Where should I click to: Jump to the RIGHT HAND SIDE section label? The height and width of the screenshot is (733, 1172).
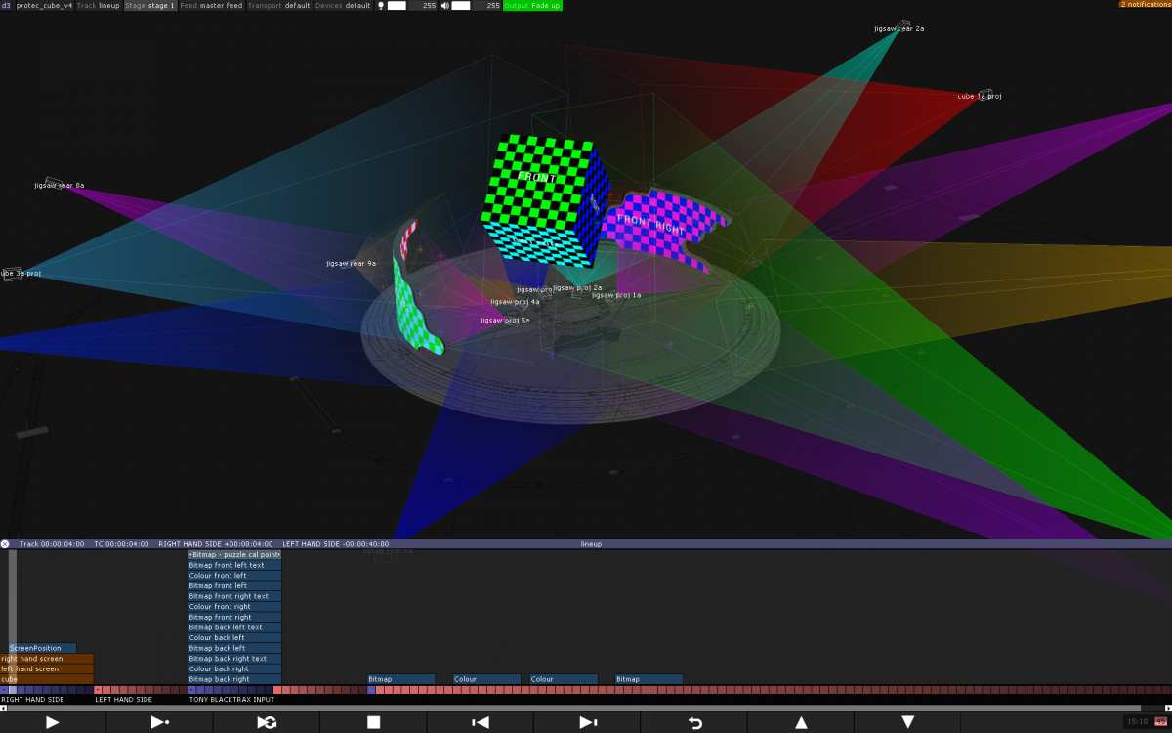pos(32,700)
